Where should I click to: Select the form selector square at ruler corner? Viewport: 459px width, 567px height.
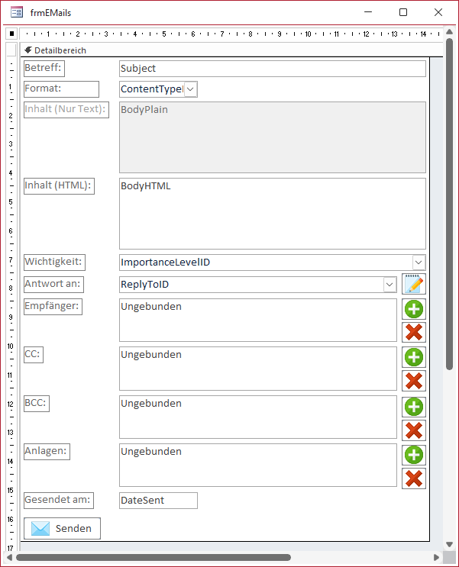pos(11,34)
